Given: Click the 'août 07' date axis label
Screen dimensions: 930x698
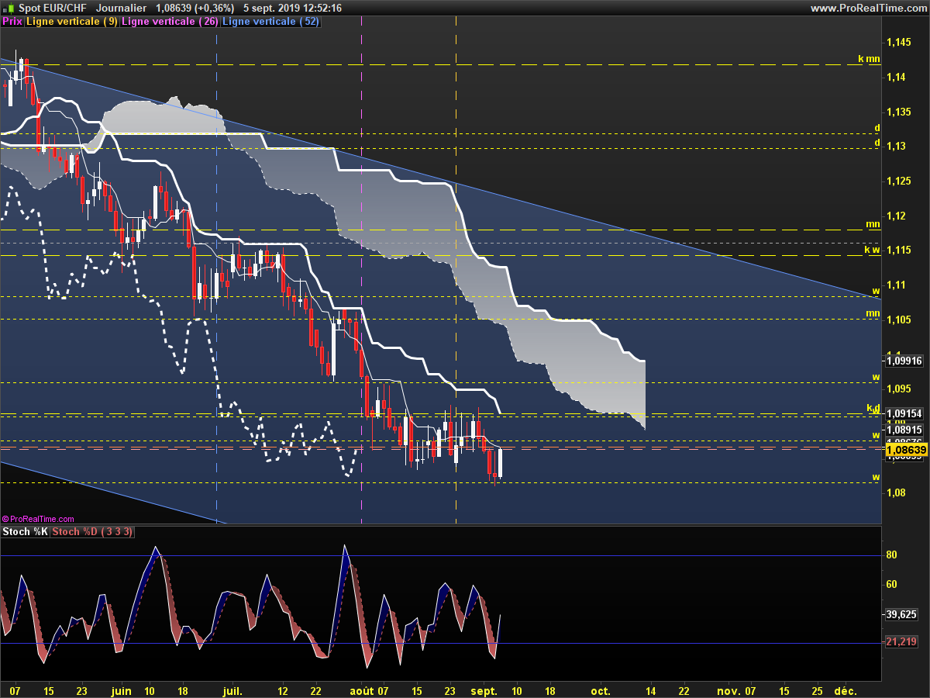Looking at the screenshot, I should coord(368,690).
